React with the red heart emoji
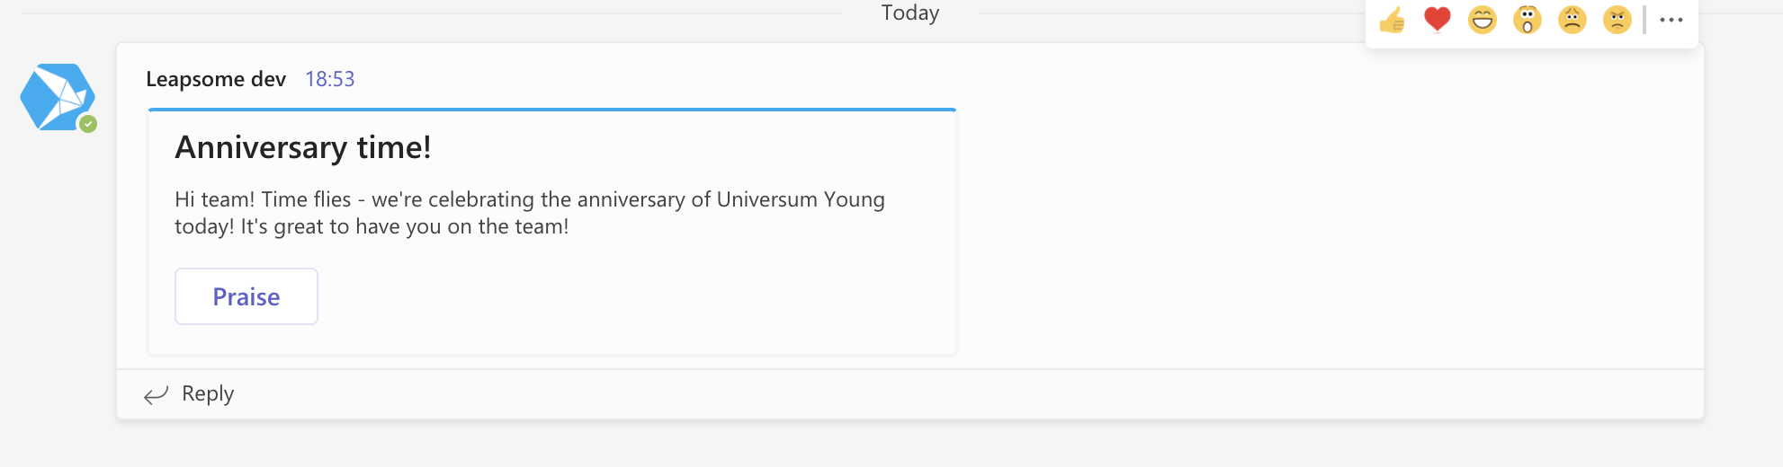The width and height of the screenshot is (1783, 467). tap(1438, 19)
